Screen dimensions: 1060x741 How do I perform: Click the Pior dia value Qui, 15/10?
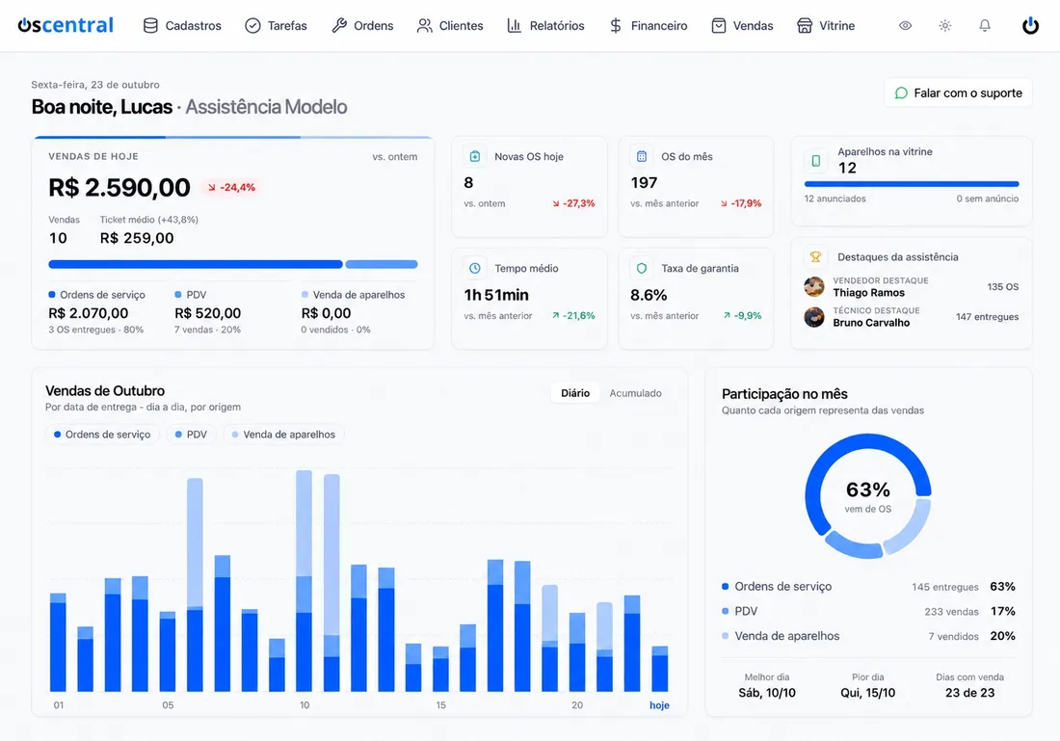point(868,692)
